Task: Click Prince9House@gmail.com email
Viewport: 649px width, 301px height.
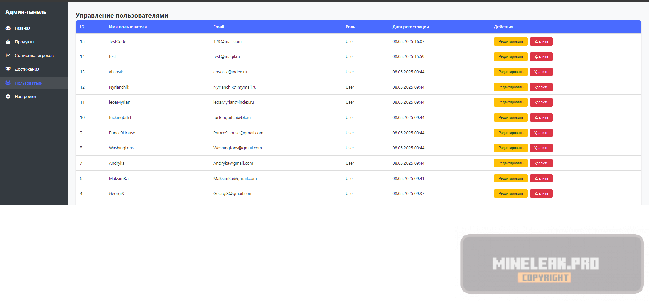Action: (238, 133)
